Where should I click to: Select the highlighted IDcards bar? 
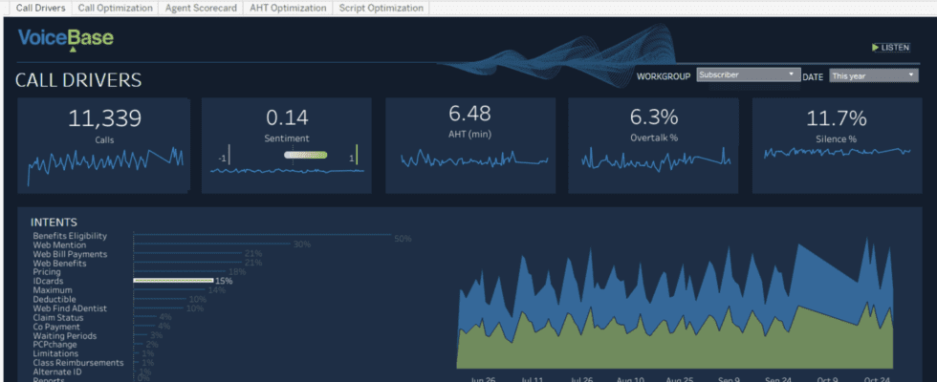click(173, 281)
